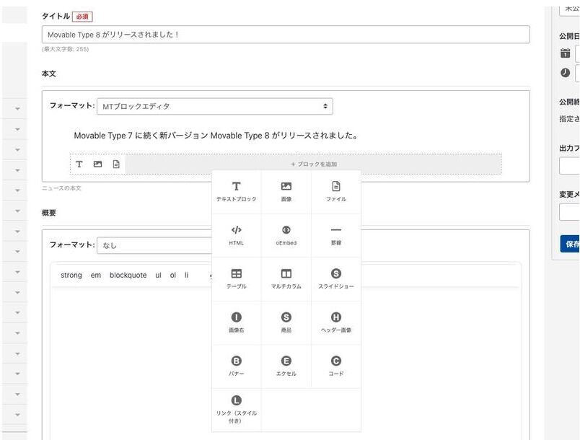The width and height of the screenshot is (580, 440).
Task: Focus the 出力ファイル名 input on the right
Action: coord(570,166)
